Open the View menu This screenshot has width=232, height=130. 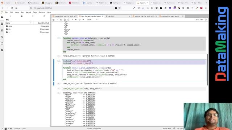pos(17,12)
